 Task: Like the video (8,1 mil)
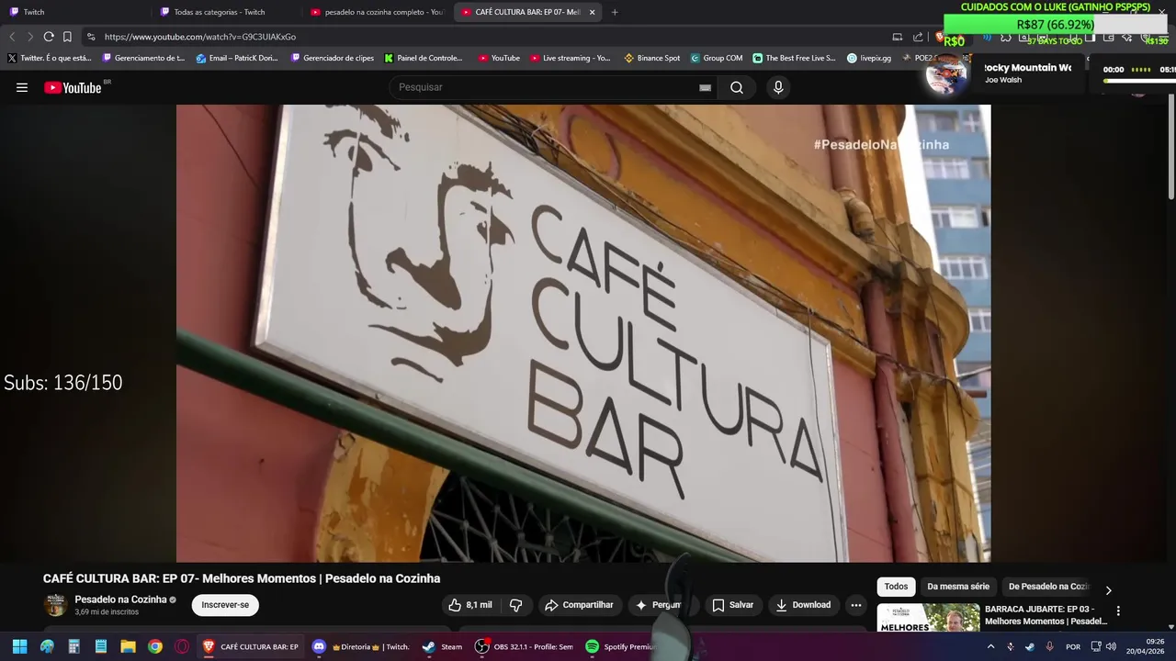(470, 605)
